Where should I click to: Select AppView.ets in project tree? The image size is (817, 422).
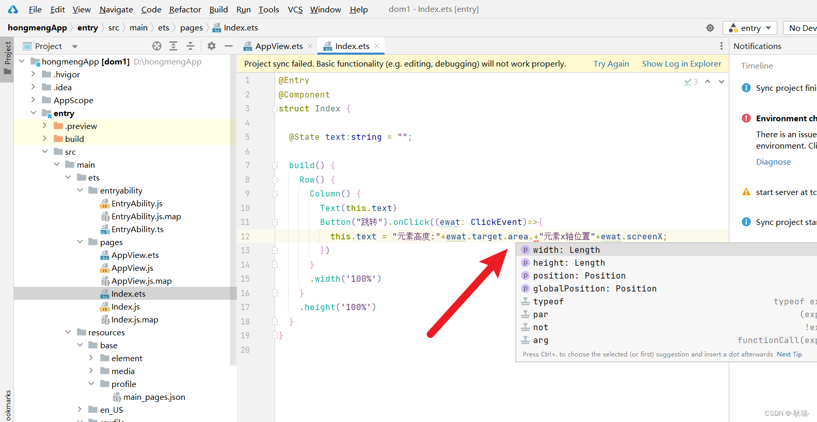tap(135, 255)
